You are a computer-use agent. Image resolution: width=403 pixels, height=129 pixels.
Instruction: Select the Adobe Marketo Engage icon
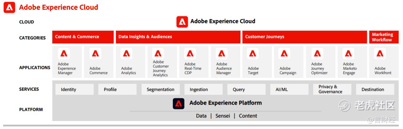tap(349, 54)
